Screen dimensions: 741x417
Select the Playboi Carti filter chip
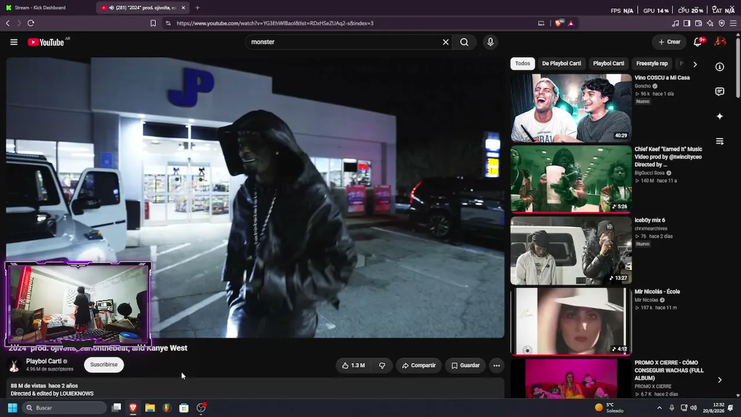coord(608,64)
